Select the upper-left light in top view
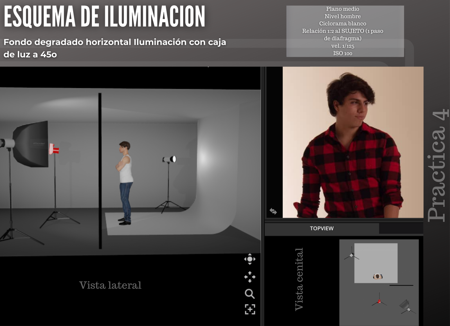 click(352, 254)
